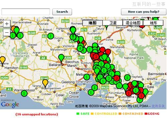167x122 pixels.
Task: Click the red marker near Myrtleford
Action: [142, 26]
